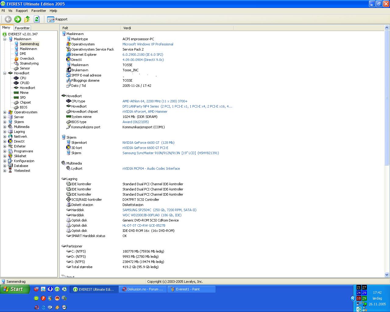Click the Refresh toolbar icon

[x=37, y=19]
